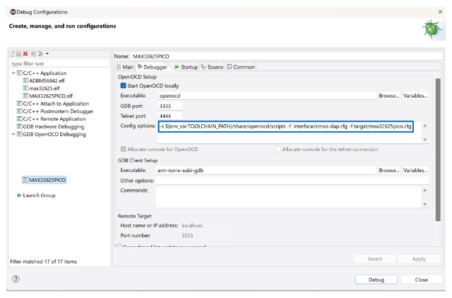Click the Duplicate configuration icon
The image size is (452, 298).
coord(19,53)
